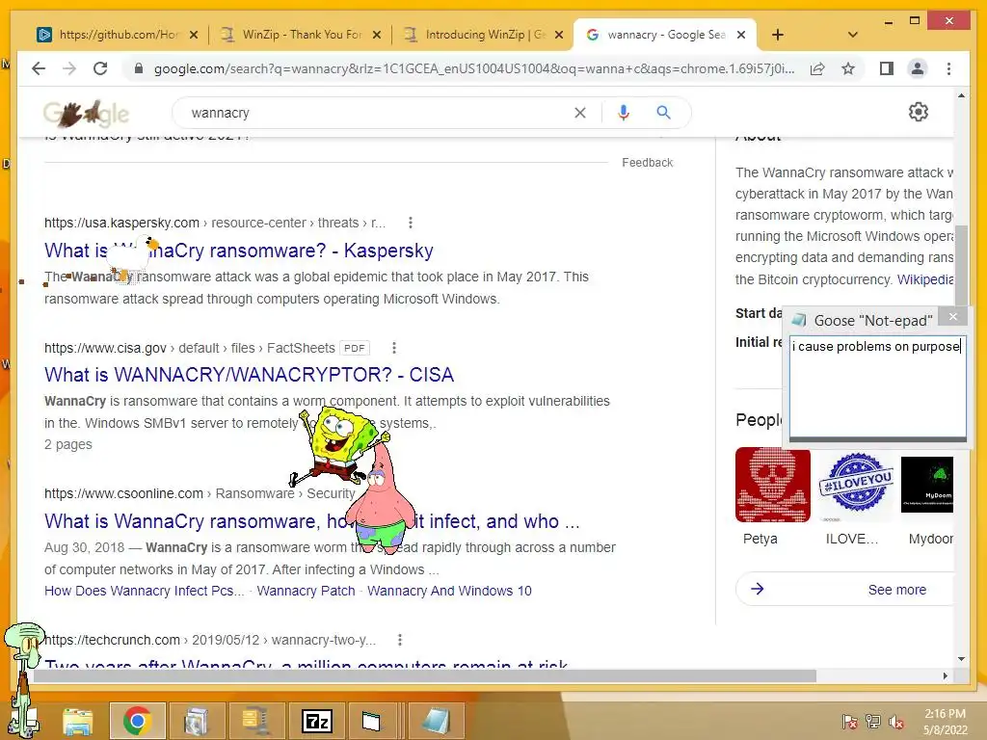Open options for the Kaspersky result

(411, 223)
